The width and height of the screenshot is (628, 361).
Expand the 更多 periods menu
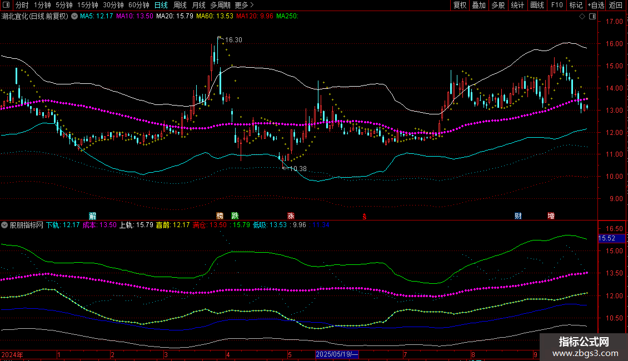(x=244, y=5)
